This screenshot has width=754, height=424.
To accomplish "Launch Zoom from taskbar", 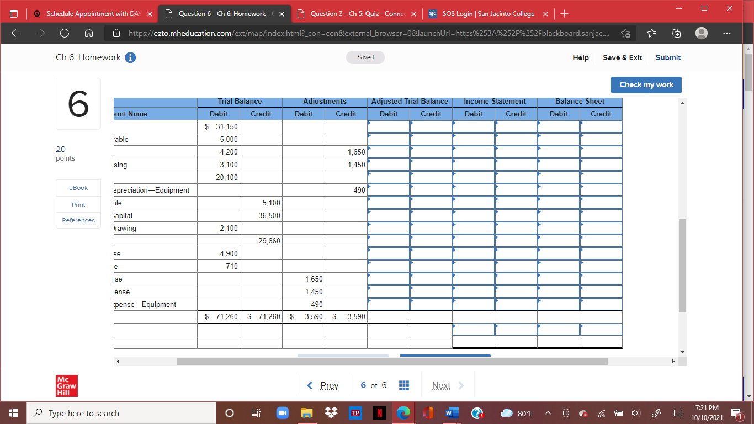I will [283, 413].
